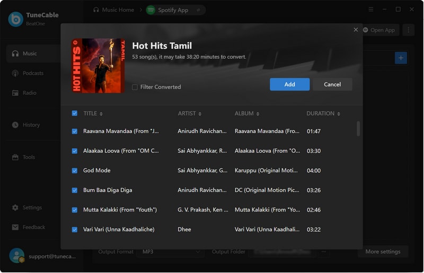Select the God Mode song title
This screenshot has width=424, height=273.
(97, 171)
